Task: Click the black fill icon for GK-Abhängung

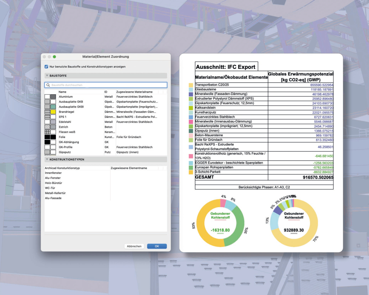Action: (x=47, y=142)
